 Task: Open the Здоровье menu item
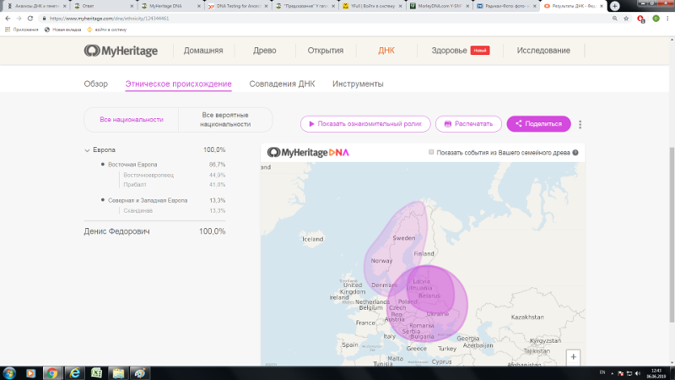click(x=449, y=51)
